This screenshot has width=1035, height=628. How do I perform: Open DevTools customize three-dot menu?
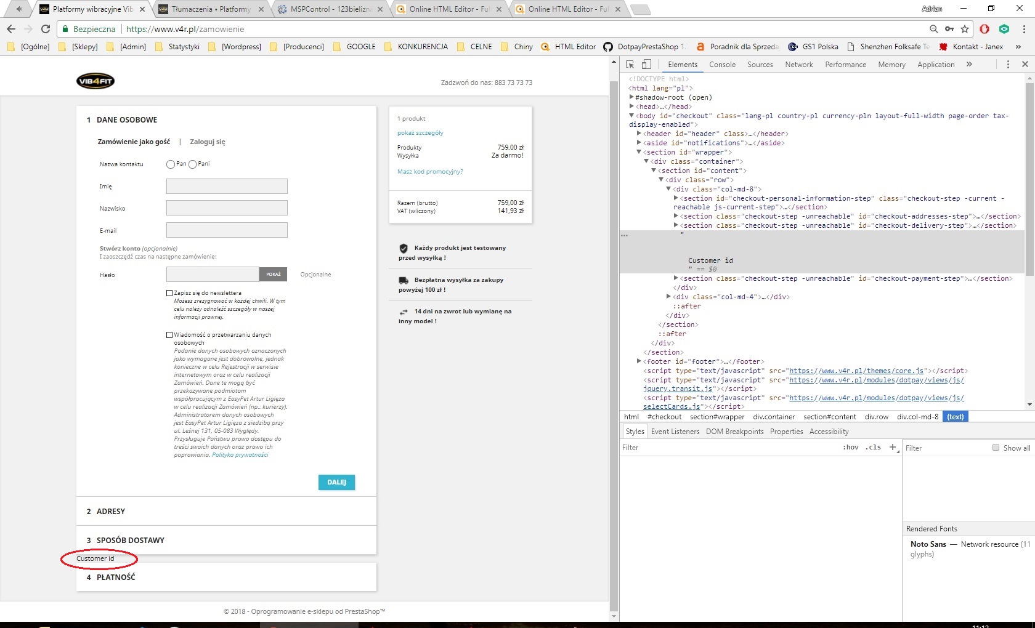(1008, 65)
